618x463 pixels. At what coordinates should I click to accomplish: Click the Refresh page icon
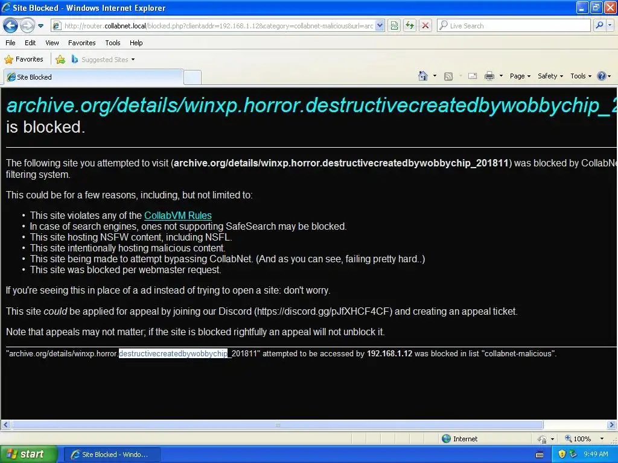click(x=410, y=26)
